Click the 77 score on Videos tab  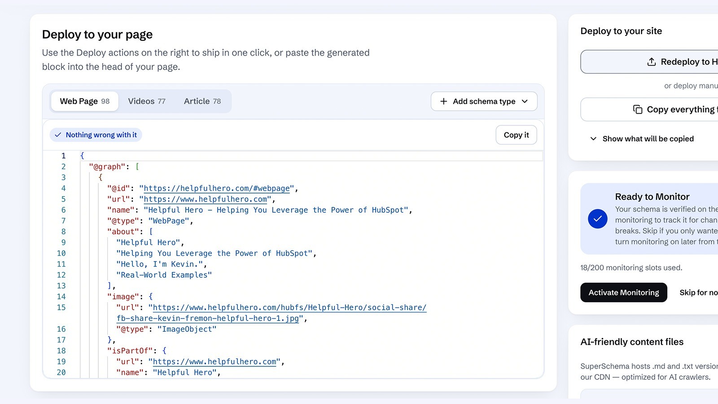pos(162,101)
